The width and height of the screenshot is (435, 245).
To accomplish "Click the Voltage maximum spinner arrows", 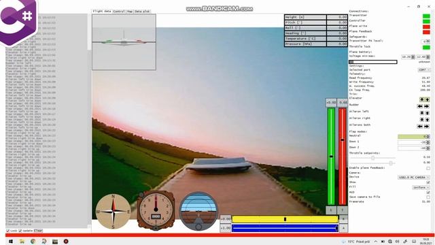I will tap(428, 56).
